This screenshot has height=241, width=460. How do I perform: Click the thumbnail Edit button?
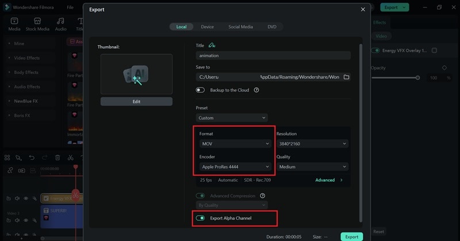click(x=136, y=102)
